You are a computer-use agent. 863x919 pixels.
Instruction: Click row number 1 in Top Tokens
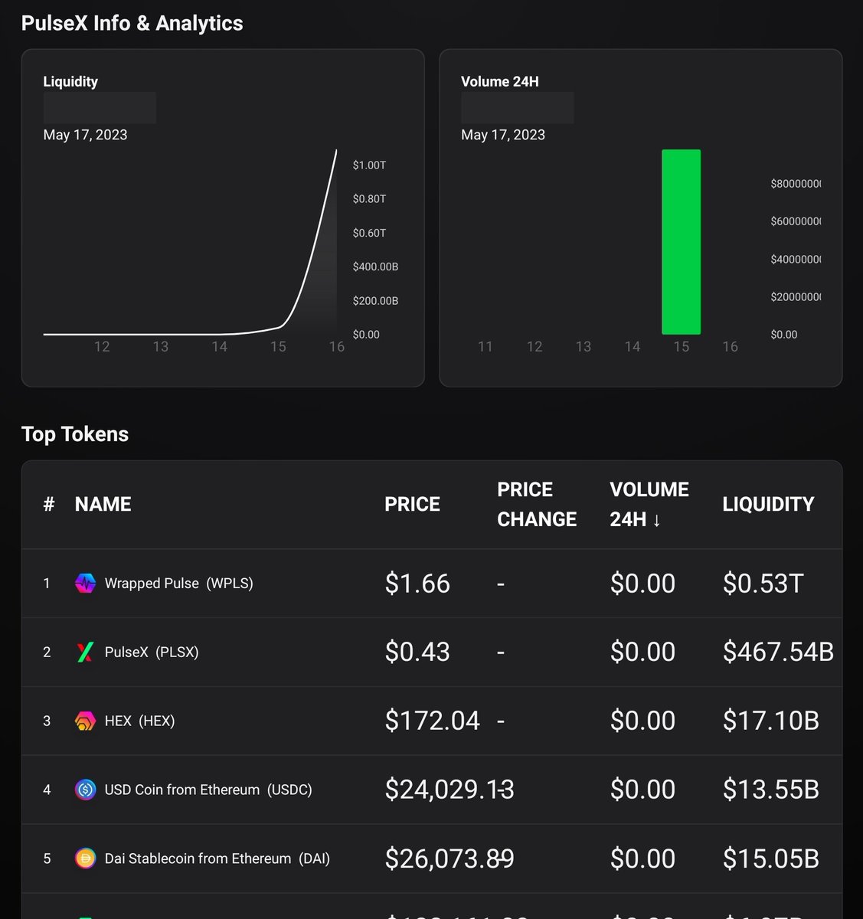(x=47, y=584)
